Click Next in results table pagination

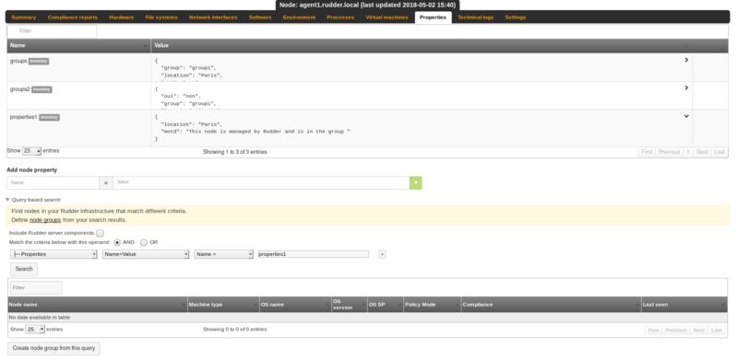(698, 331)
